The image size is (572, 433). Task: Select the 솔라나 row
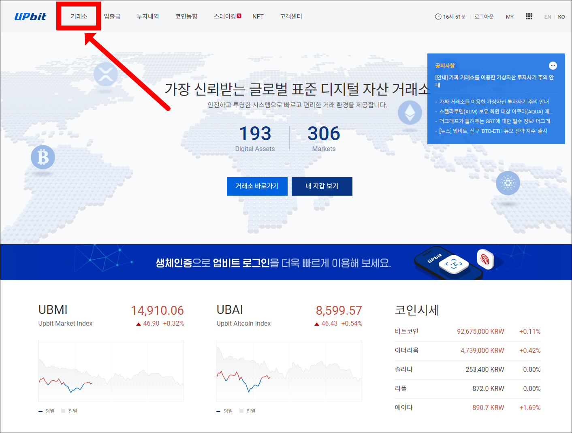coord(467,370)
